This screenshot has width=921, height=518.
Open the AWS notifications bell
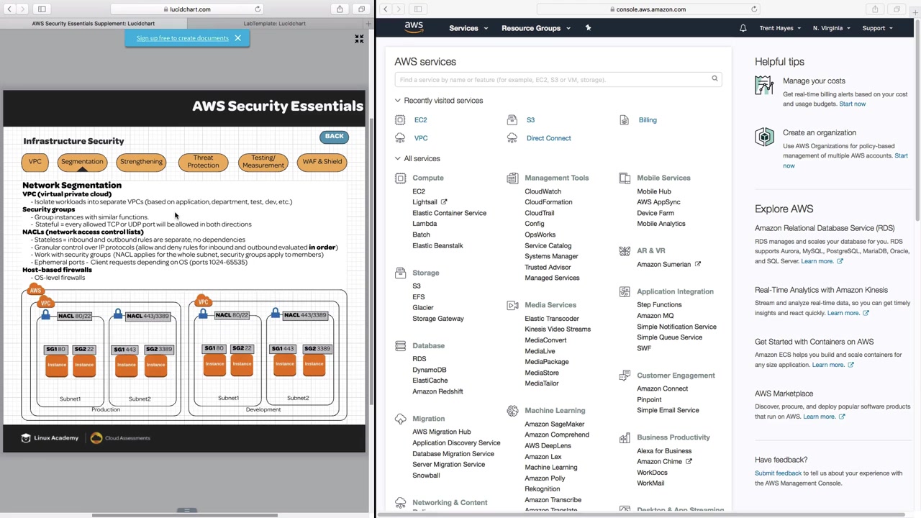pos(743,28)
